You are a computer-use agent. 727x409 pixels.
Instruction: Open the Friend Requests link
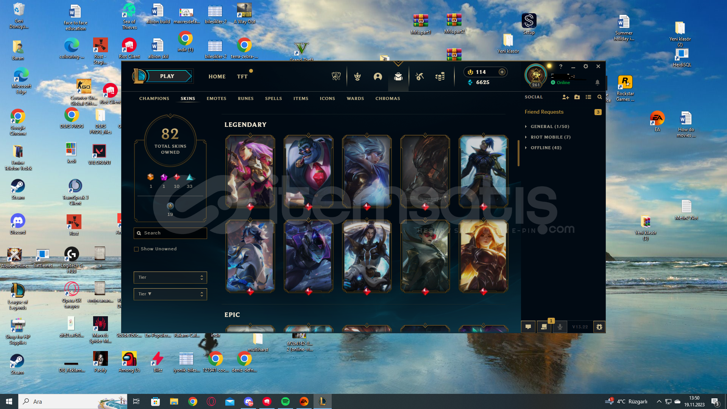(x=544, y=112)
